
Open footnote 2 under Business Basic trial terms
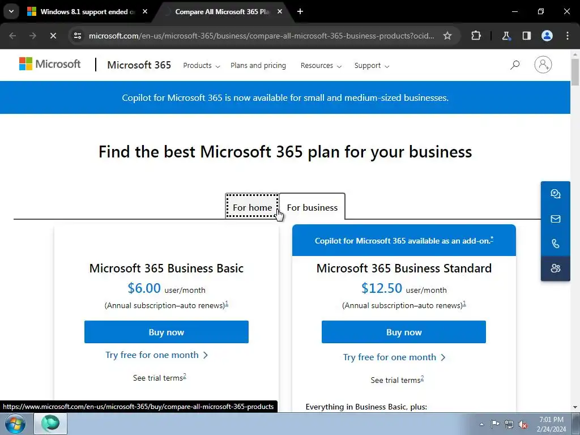(x=185, y=376)
